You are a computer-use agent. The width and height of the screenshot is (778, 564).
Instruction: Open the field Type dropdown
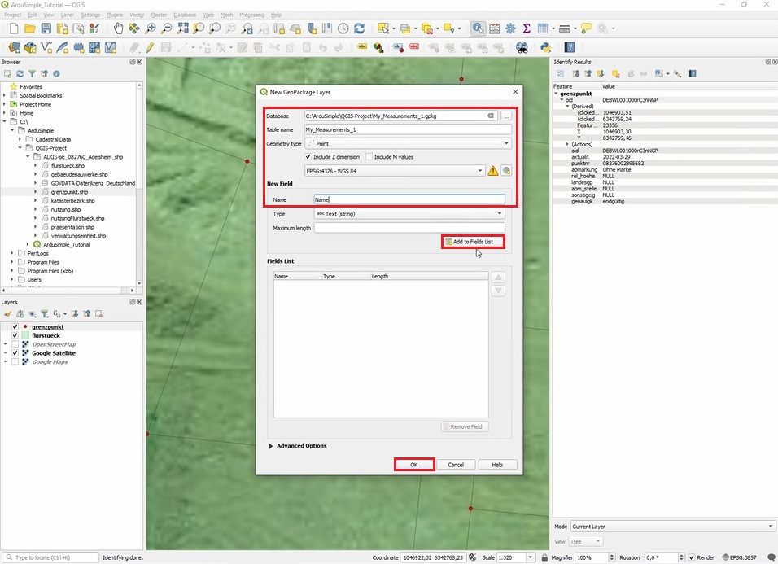pyautogui.click(x=409, y=214)
